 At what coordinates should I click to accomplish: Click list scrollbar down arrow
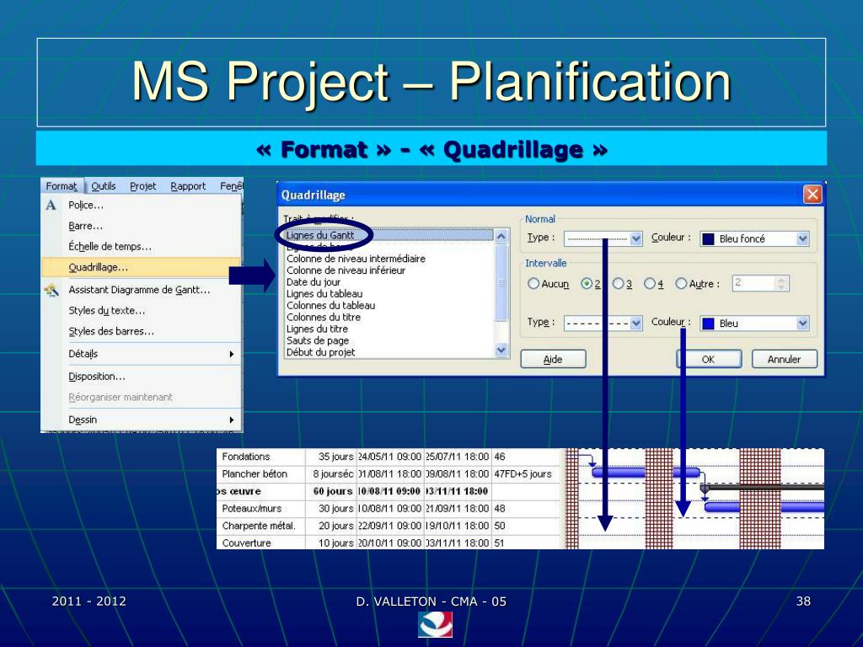pos(501,350)
